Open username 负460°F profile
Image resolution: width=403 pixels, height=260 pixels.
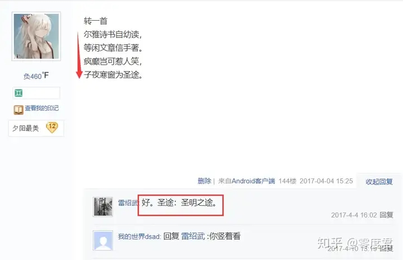tap(36, 76)
